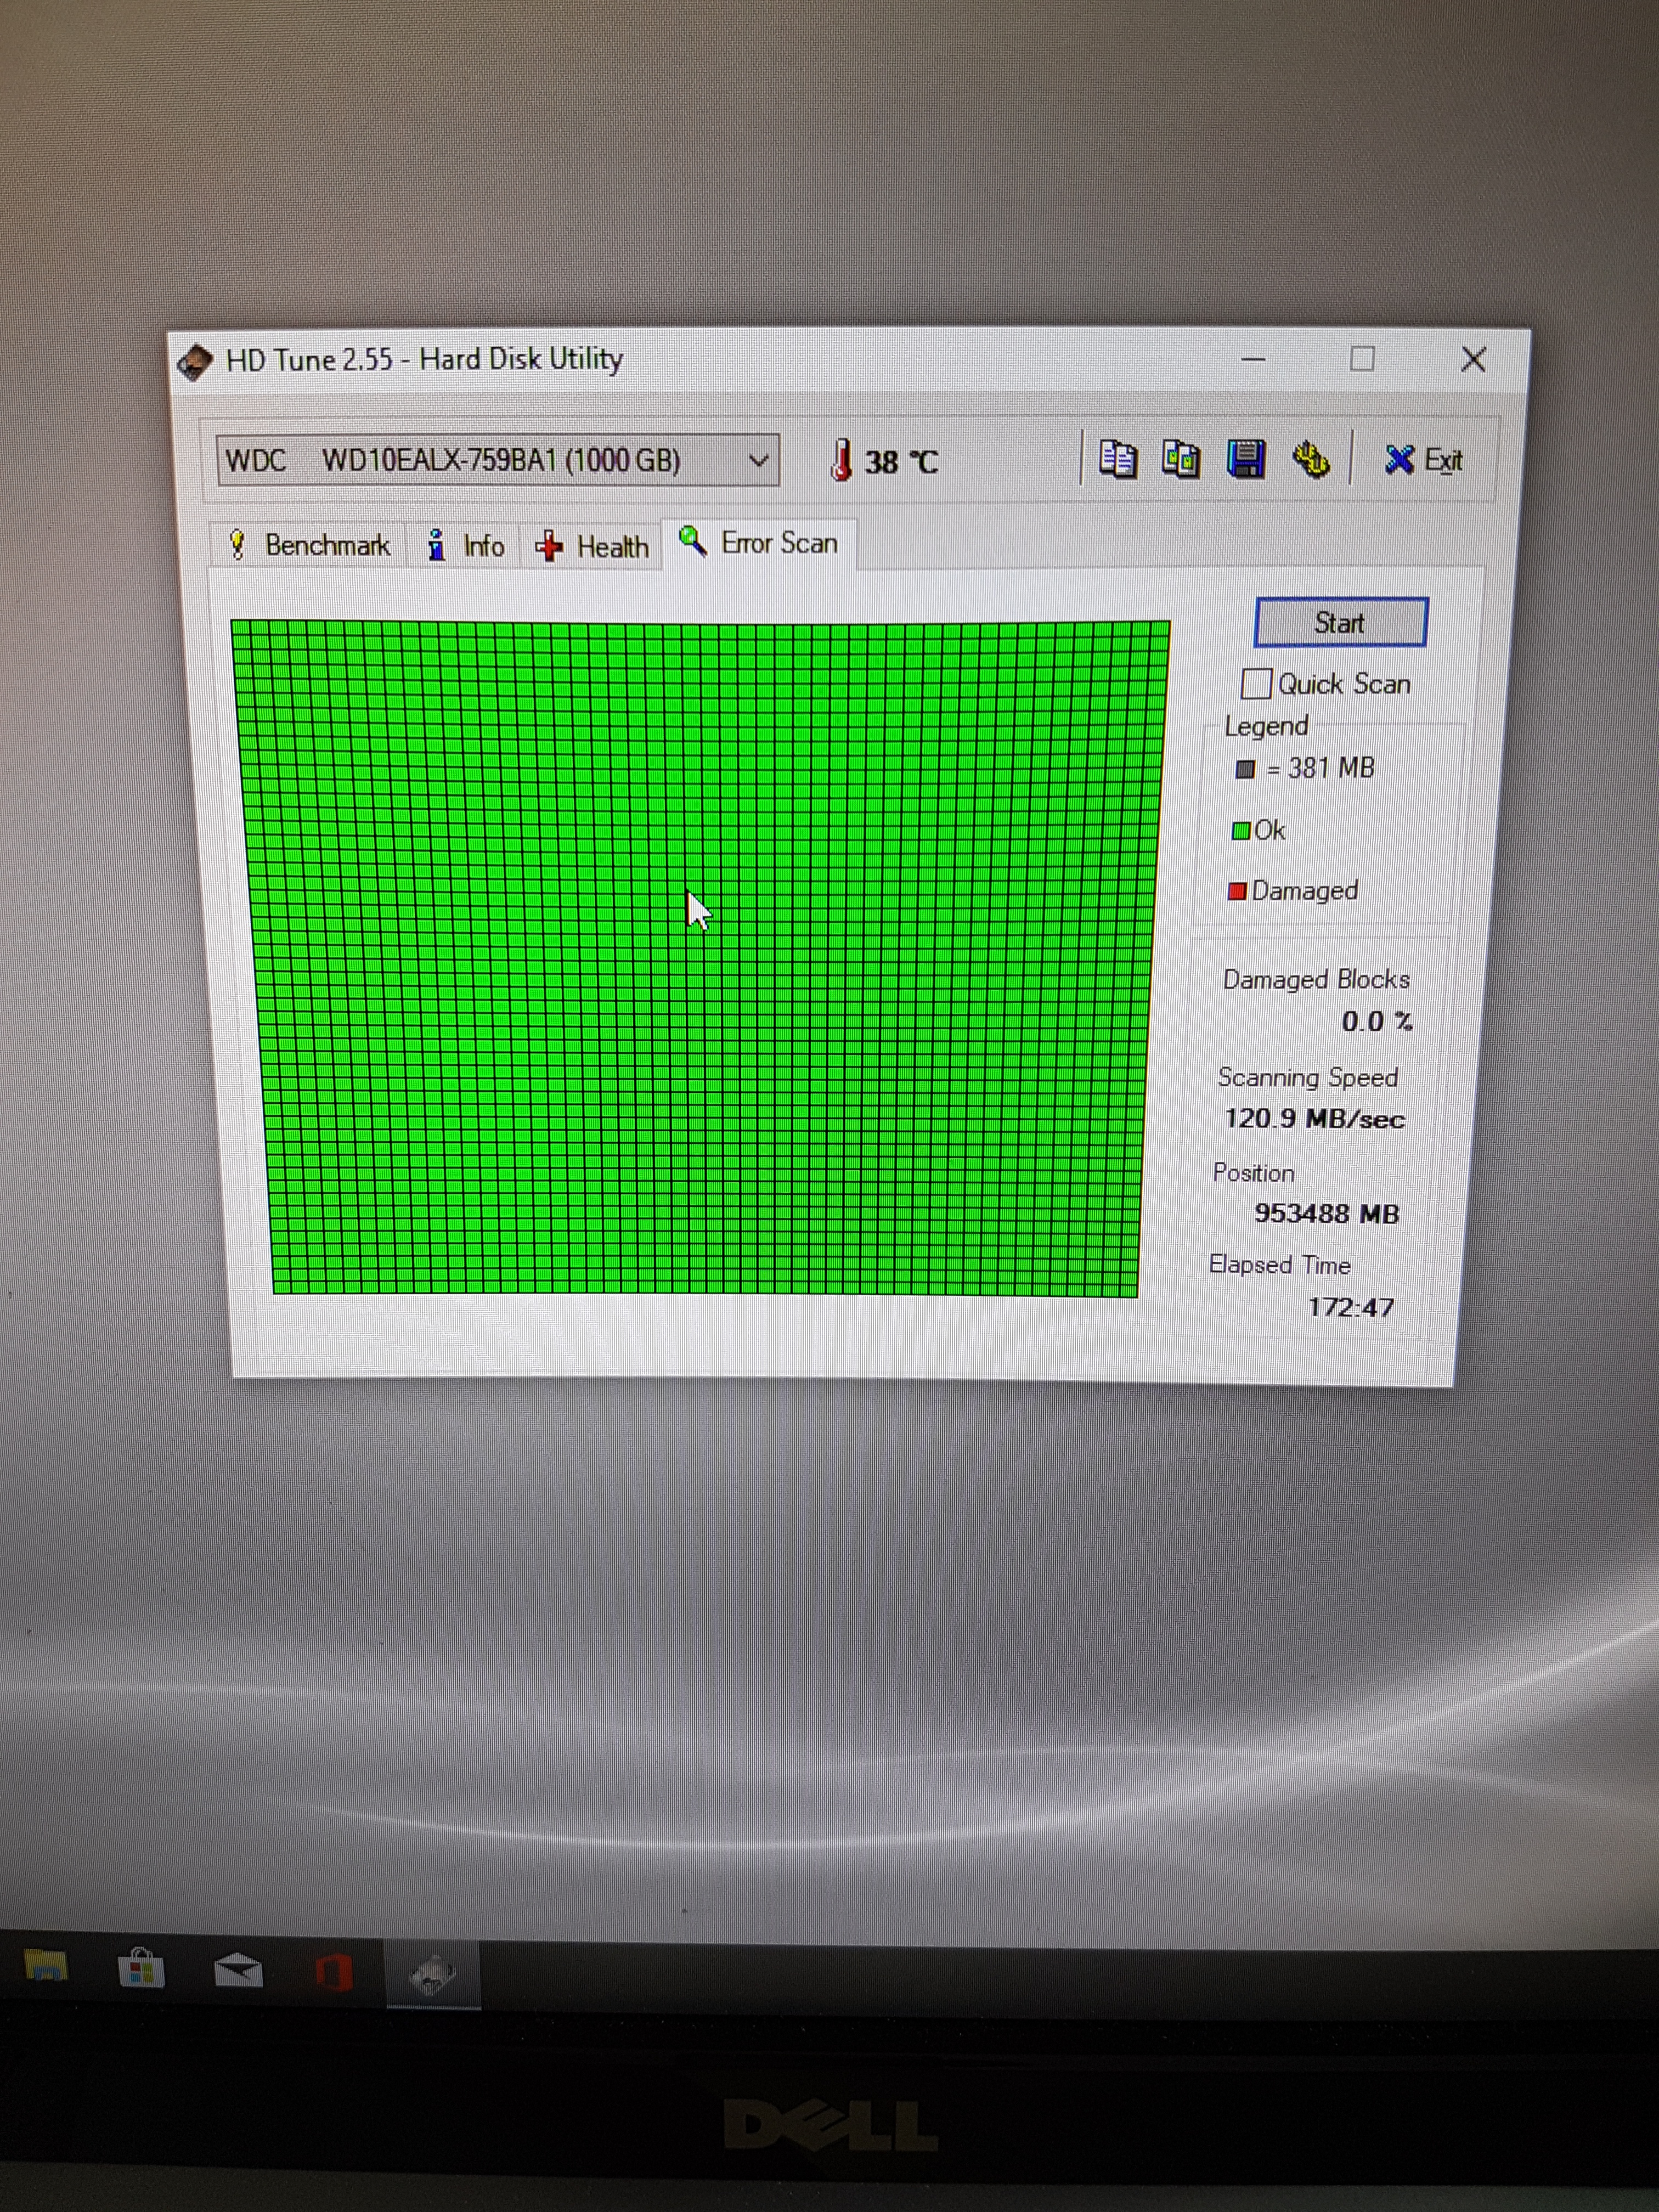The height and width of the screenshot is (2212, 1659).
Task: Open options gear icon in toolbar
Action: [1310, 460]
